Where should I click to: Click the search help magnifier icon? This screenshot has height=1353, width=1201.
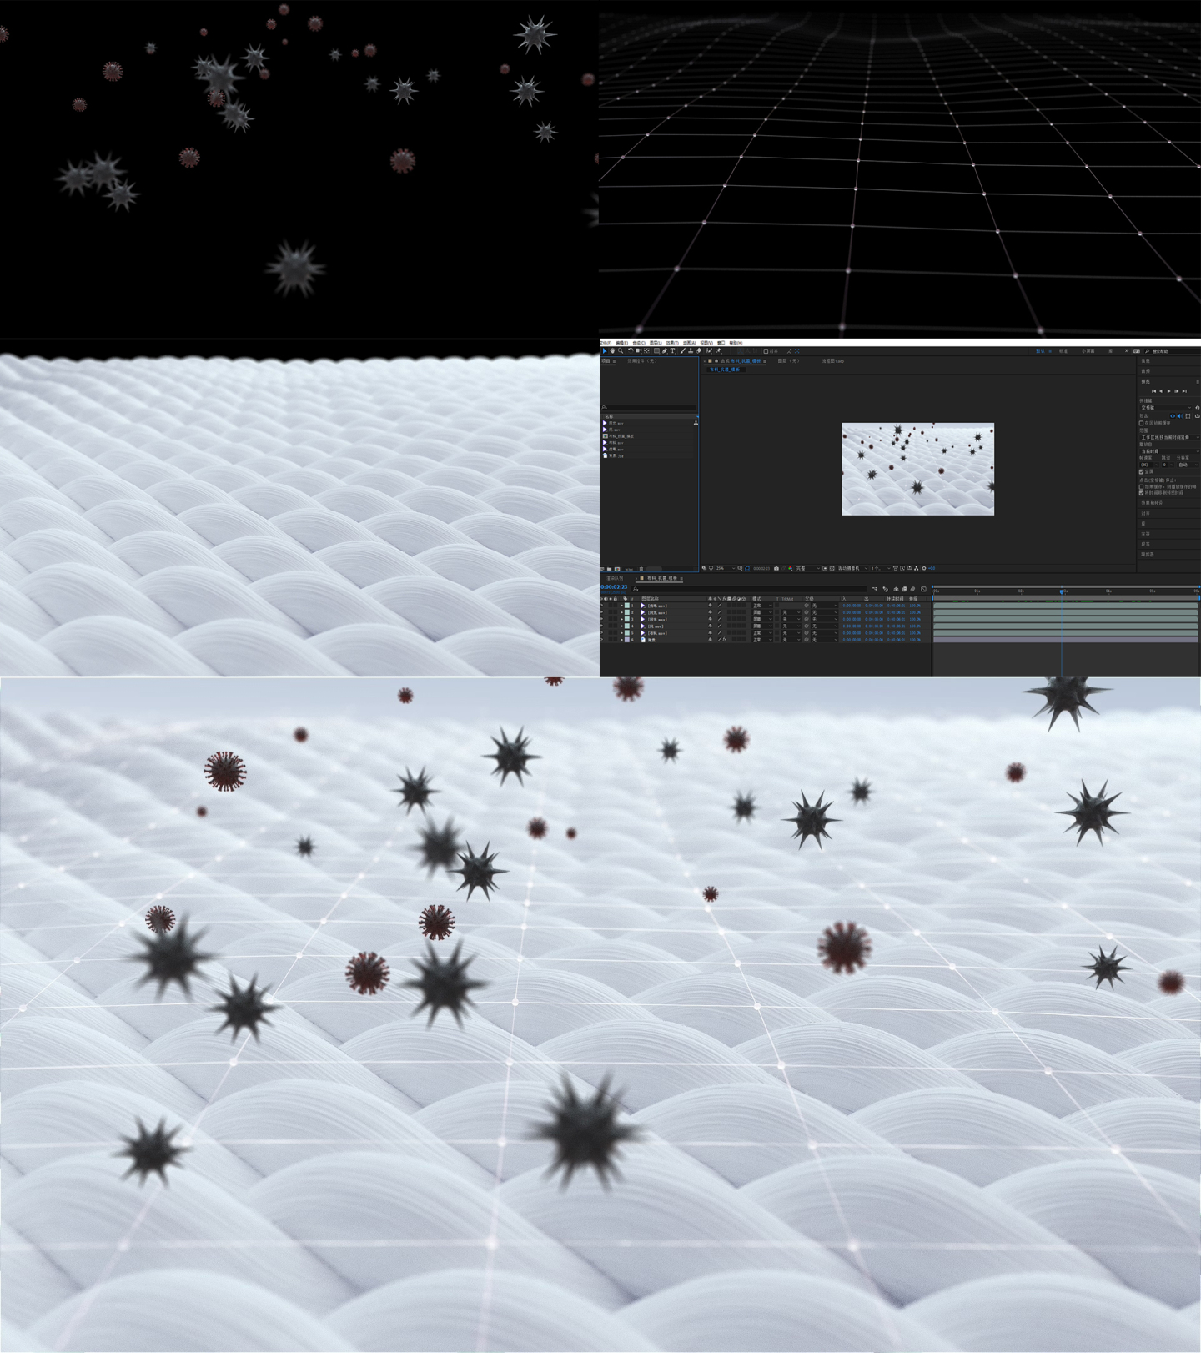1148,351
